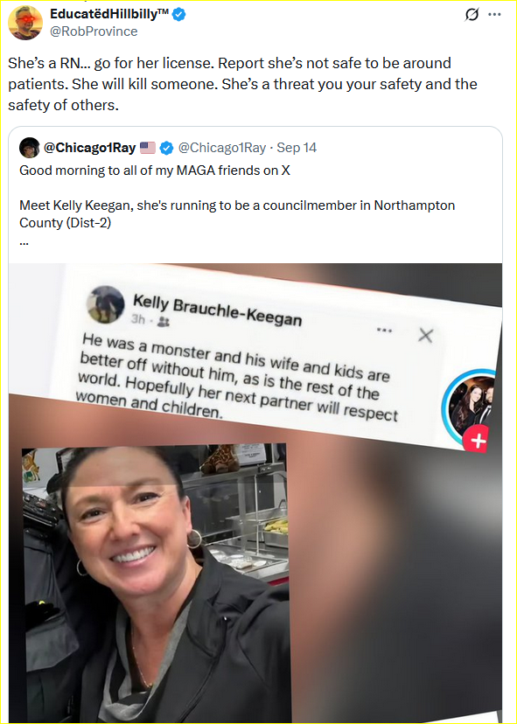This screenshot has height=724, width=517.
Task: Visit the @RobProvince handle link
Action: (x=93, y=31)
